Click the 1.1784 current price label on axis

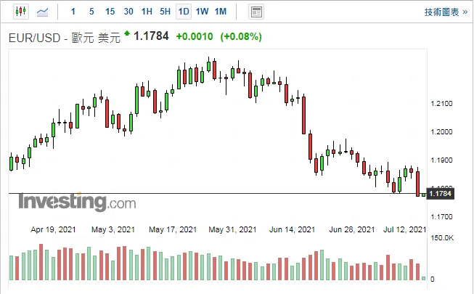pyautogui.click(x=440, y=193)
